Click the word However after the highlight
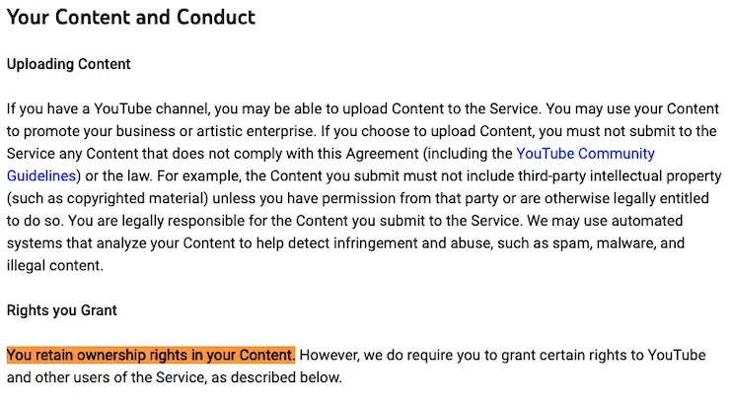The height and width of the screenshot is (404, 730). pos(329,355)
